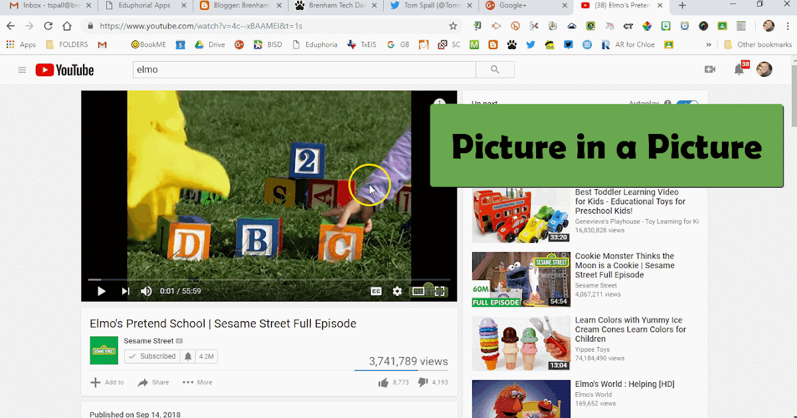Screen dimensions: 797x418
Task: Open the GB bookmark
Action: 397,45
